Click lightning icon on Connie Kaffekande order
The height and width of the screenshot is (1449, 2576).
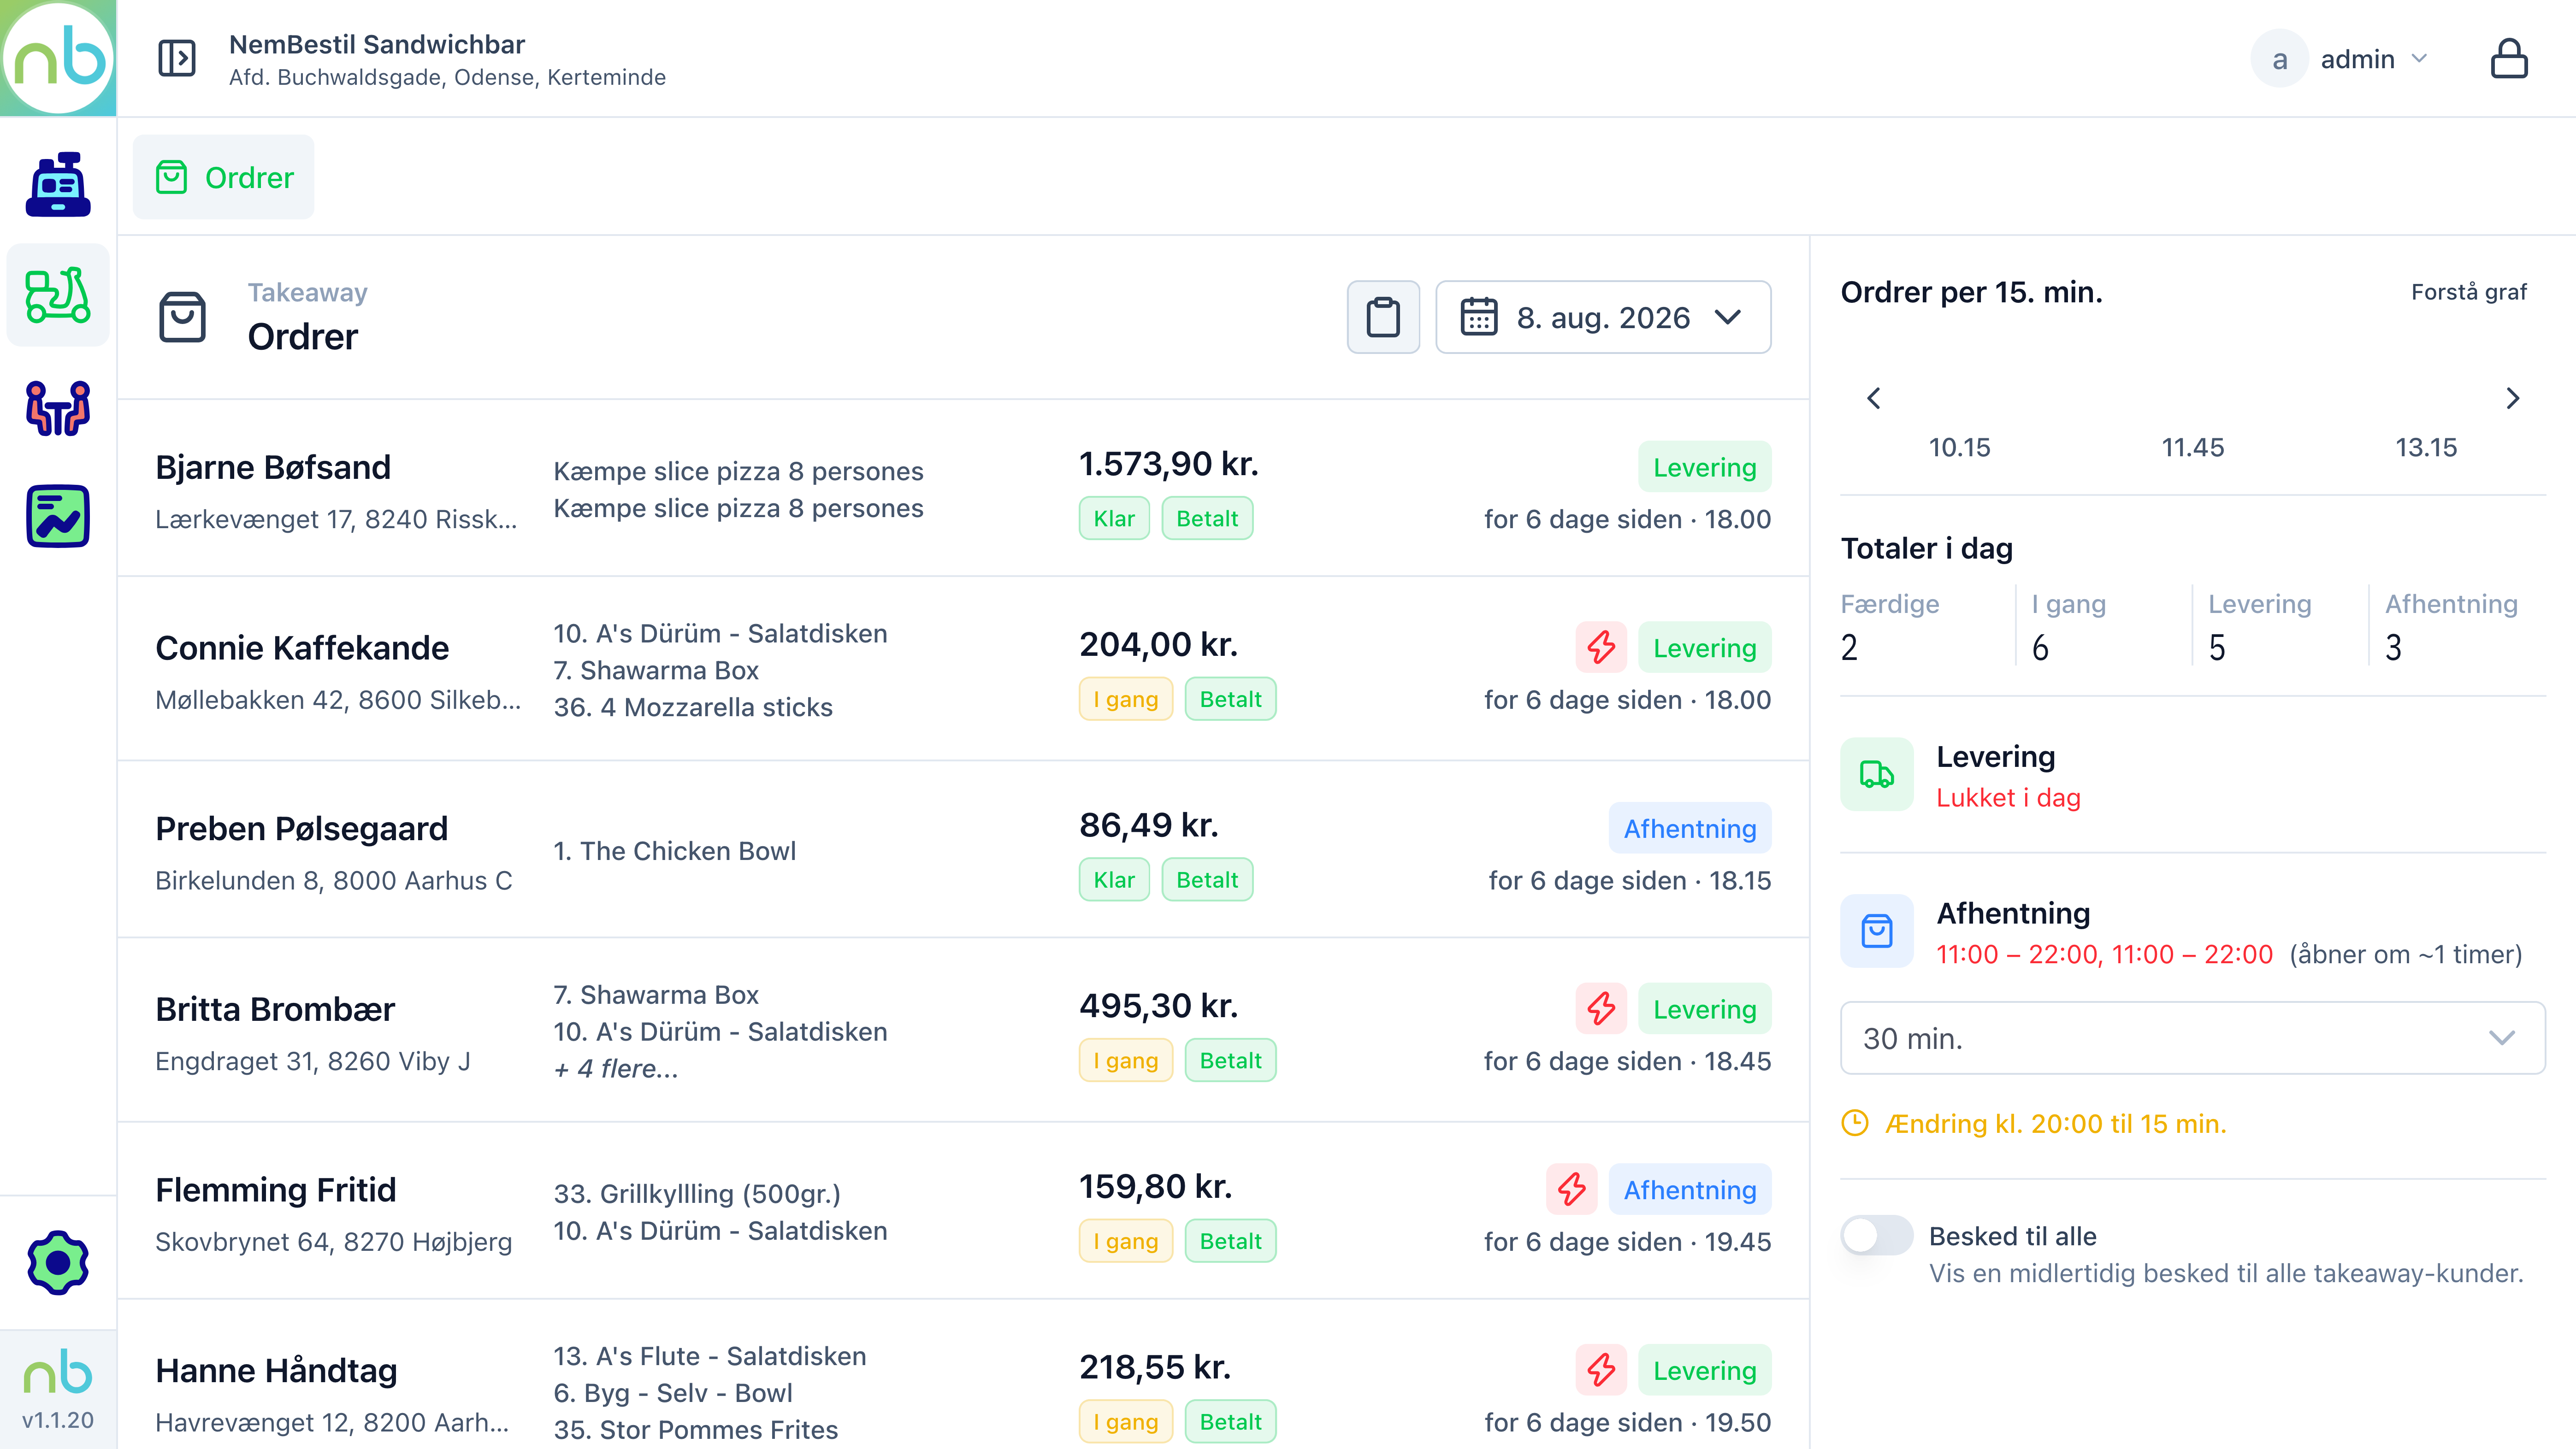click(x=1601, y=647)
